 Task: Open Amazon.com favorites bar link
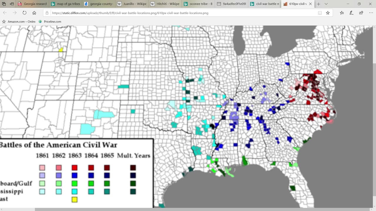(19, 22)
